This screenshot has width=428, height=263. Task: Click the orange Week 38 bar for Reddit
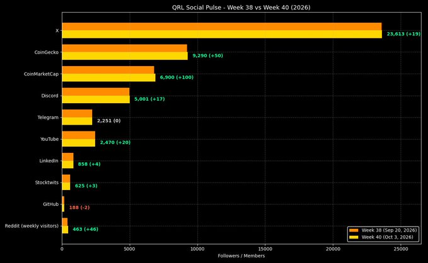(x=65, y=222)
